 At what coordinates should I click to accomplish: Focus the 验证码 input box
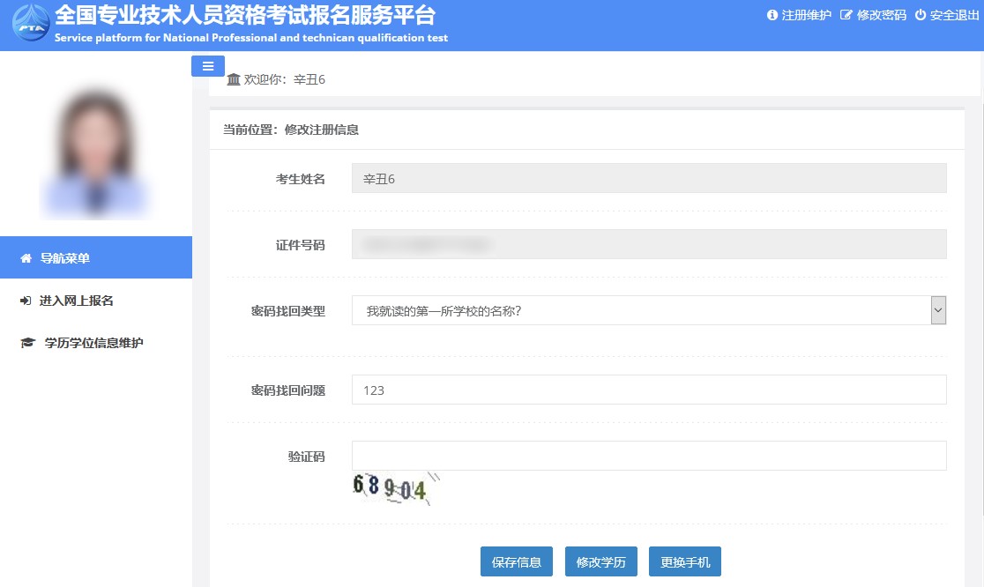(648, 456)
